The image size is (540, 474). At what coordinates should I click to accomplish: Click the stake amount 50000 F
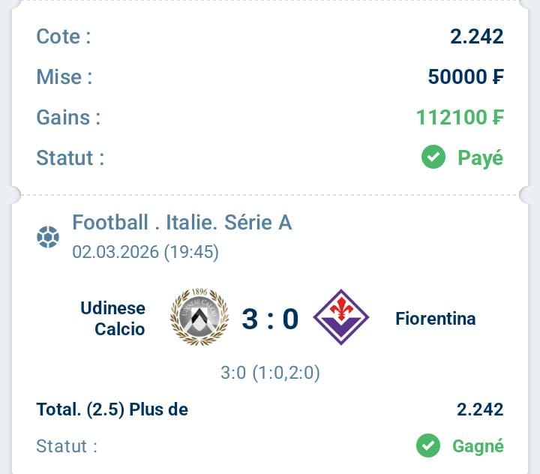(x=466, y=76)
